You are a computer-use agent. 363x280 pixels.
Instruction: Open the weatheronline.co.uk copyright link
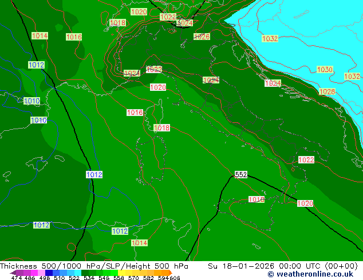(310, 274)
